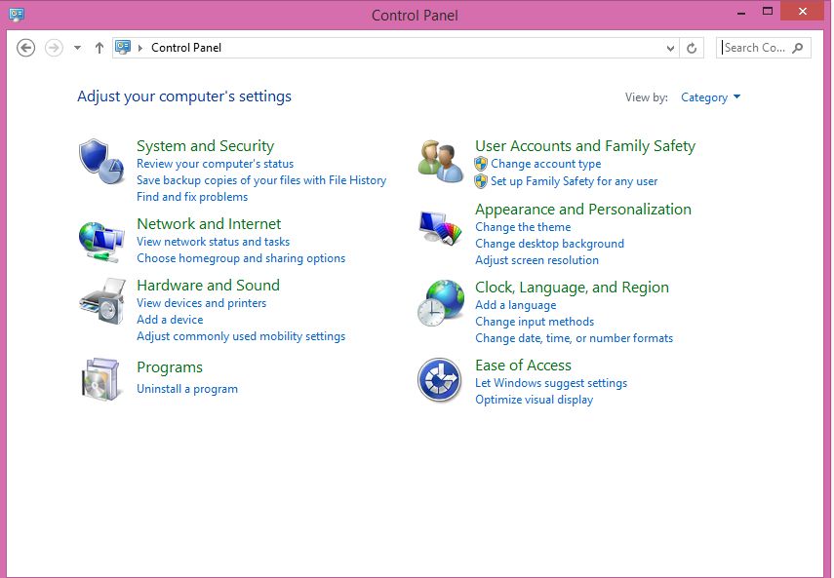The width and height of the screenshot is (834, 578).
Task: Open Ease of Access heading
Action: pos(523,365)
